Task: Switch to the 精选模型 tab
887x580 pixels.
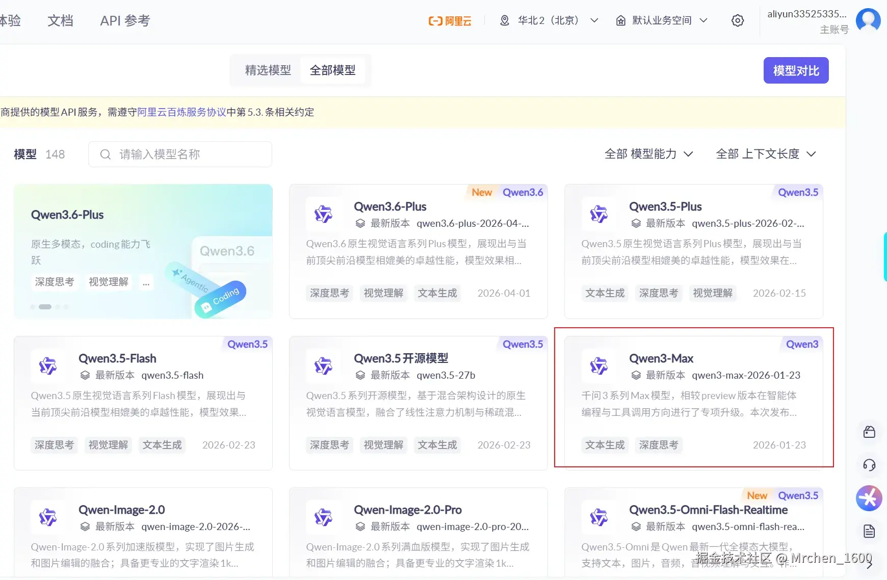Action: (268, 70)
